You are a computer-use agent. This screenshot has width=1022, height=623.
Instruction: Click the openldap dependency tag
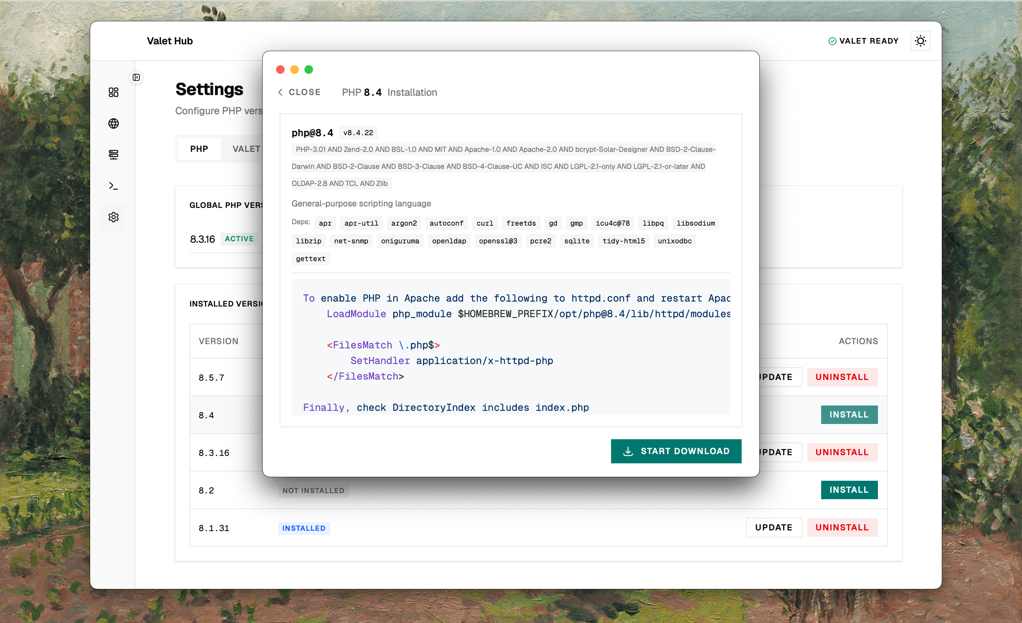[x=449, y=241]
